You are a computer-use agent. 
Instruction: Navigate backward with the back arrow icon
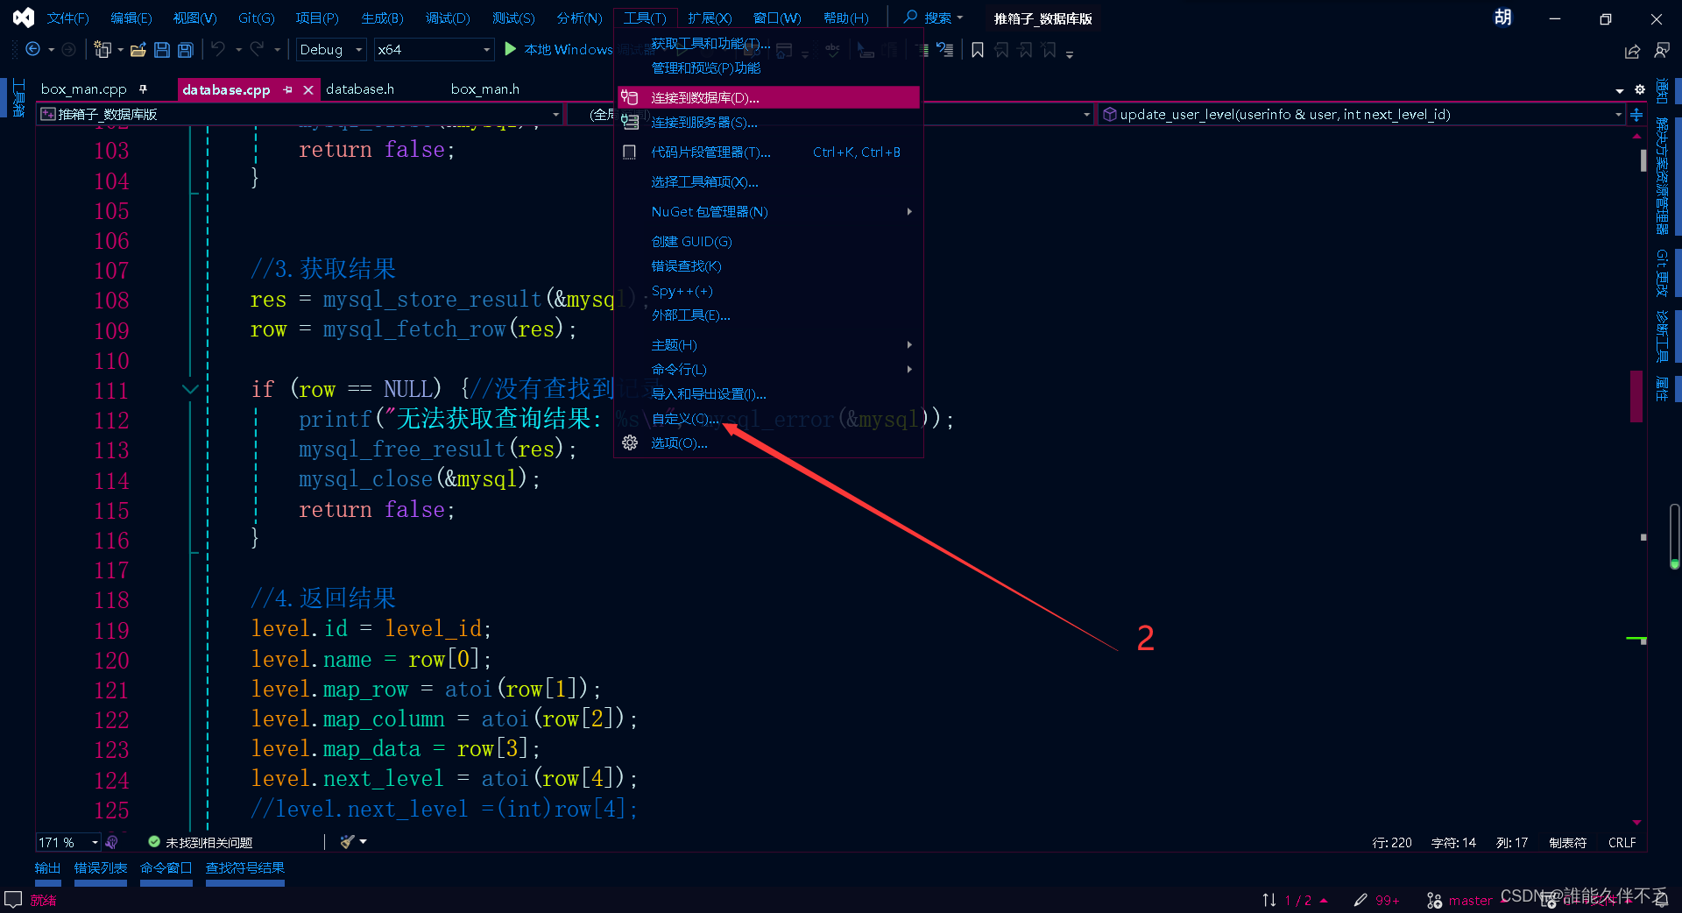pos(32,50)
